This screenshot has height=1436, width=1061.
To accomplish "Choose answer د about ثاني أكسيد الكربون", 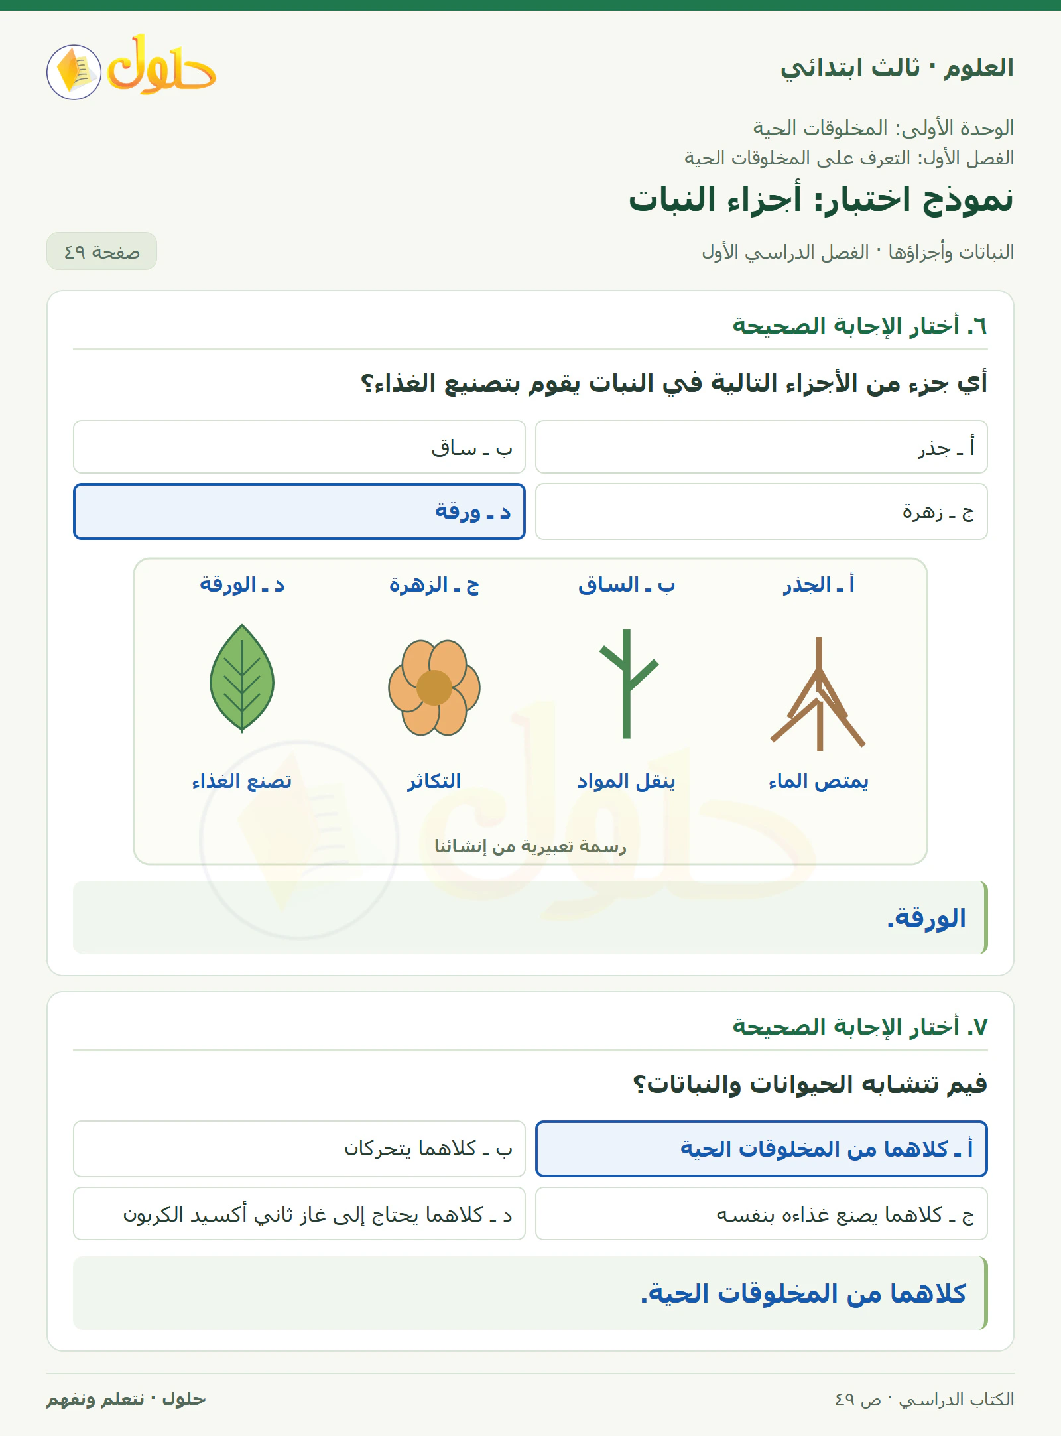I will 299,1214.
